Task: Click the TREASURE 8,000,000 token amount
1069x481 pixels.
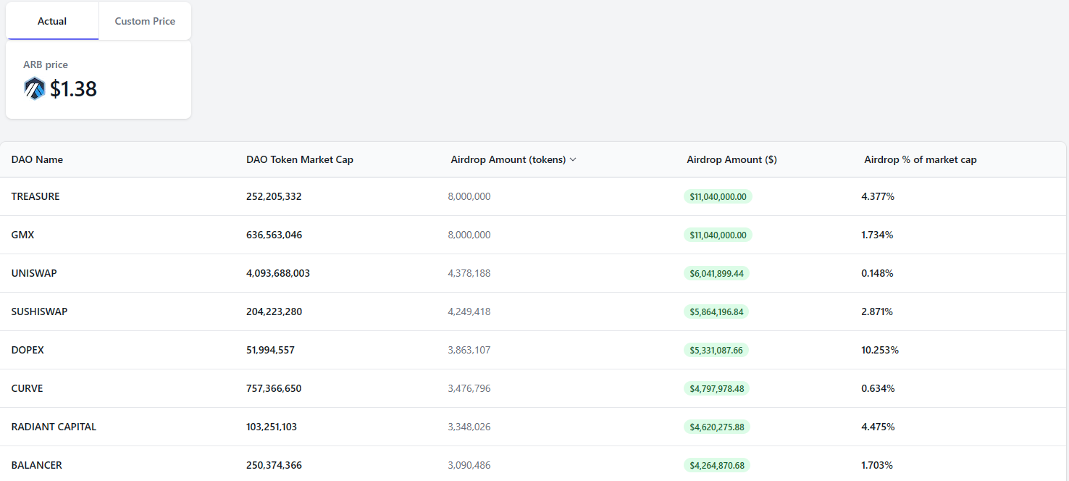Action: 469,196
